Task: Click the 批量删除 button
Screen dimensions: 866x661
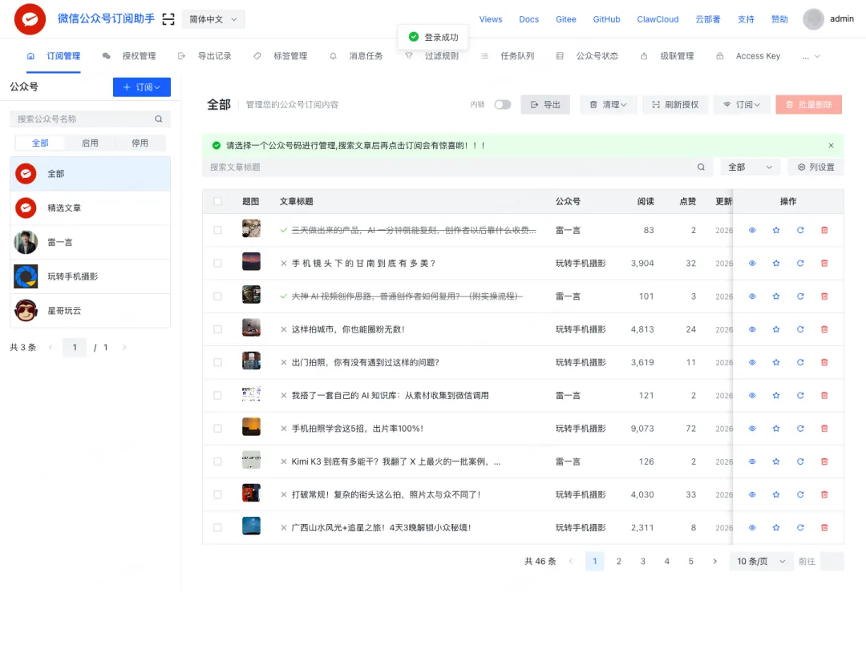Action: 808,105
